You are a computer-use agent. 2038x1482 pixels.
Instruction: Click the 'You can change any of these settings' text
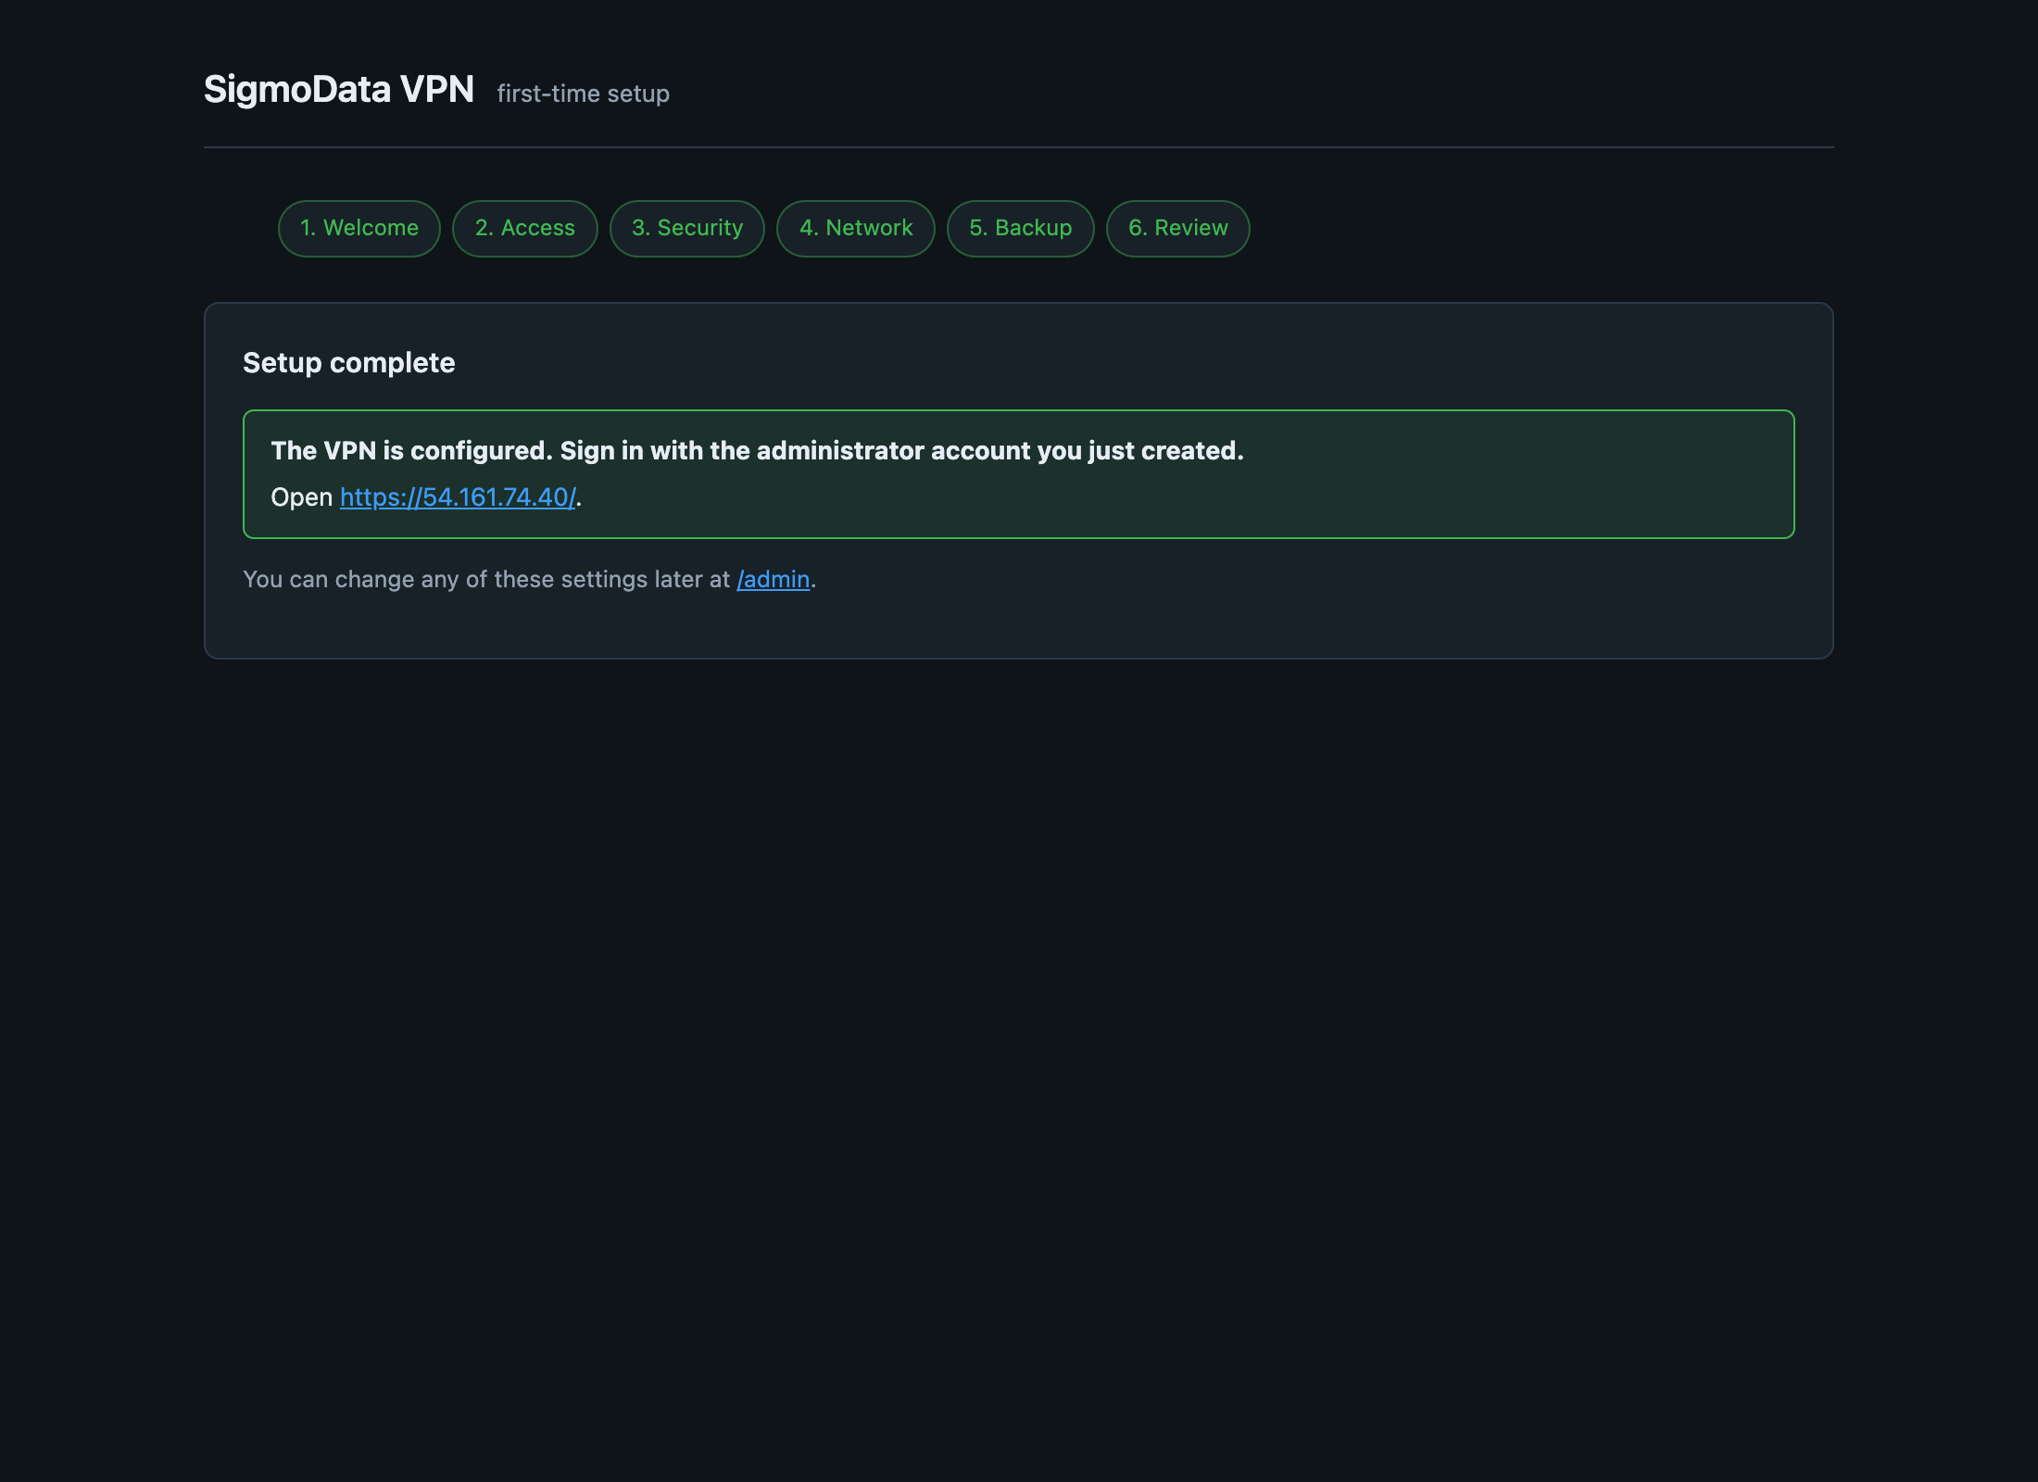pyautogui.click(x=530, y=580)
